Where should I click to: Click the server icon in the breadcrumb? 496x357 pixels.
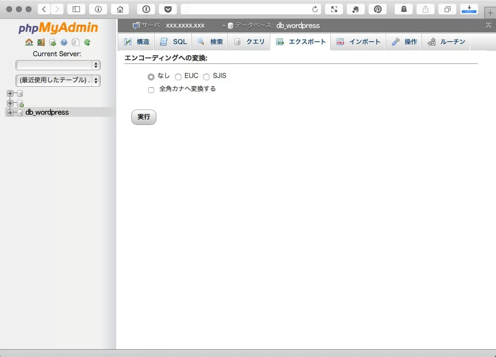[136, 26]
